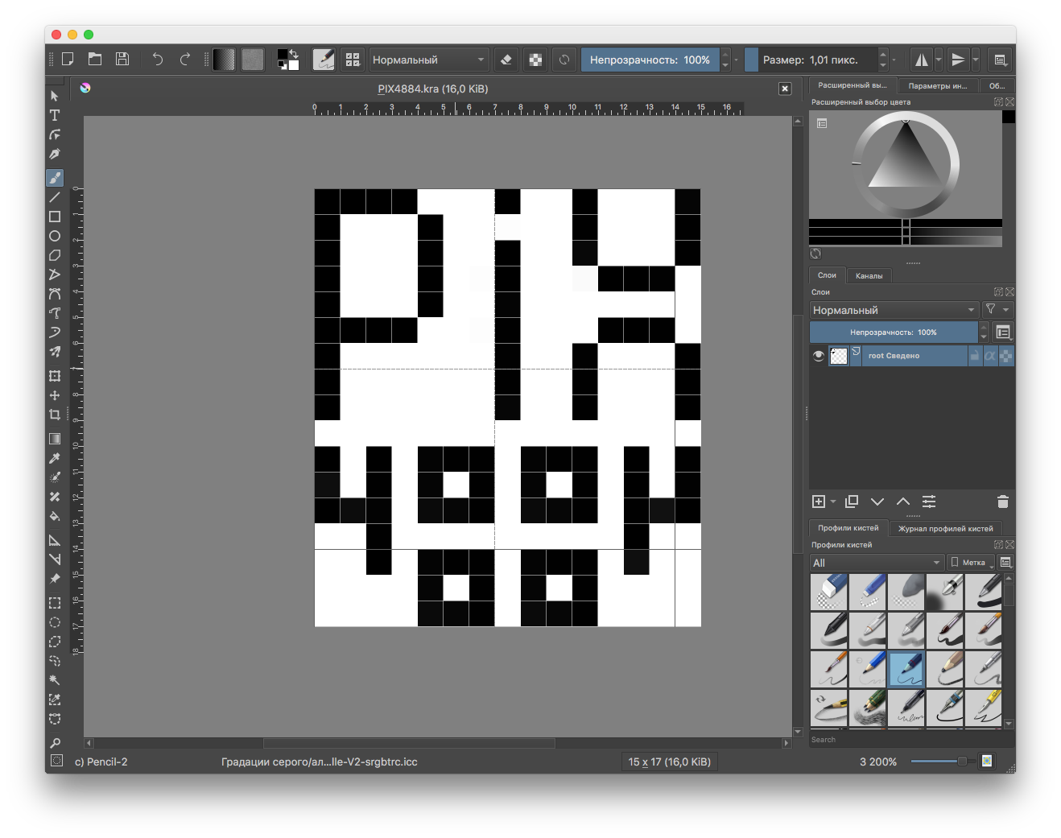Select the Transform tool in the toolbox
Image resolution: width=1061 pixels, height=838 pixels.
tap(55, 376)
